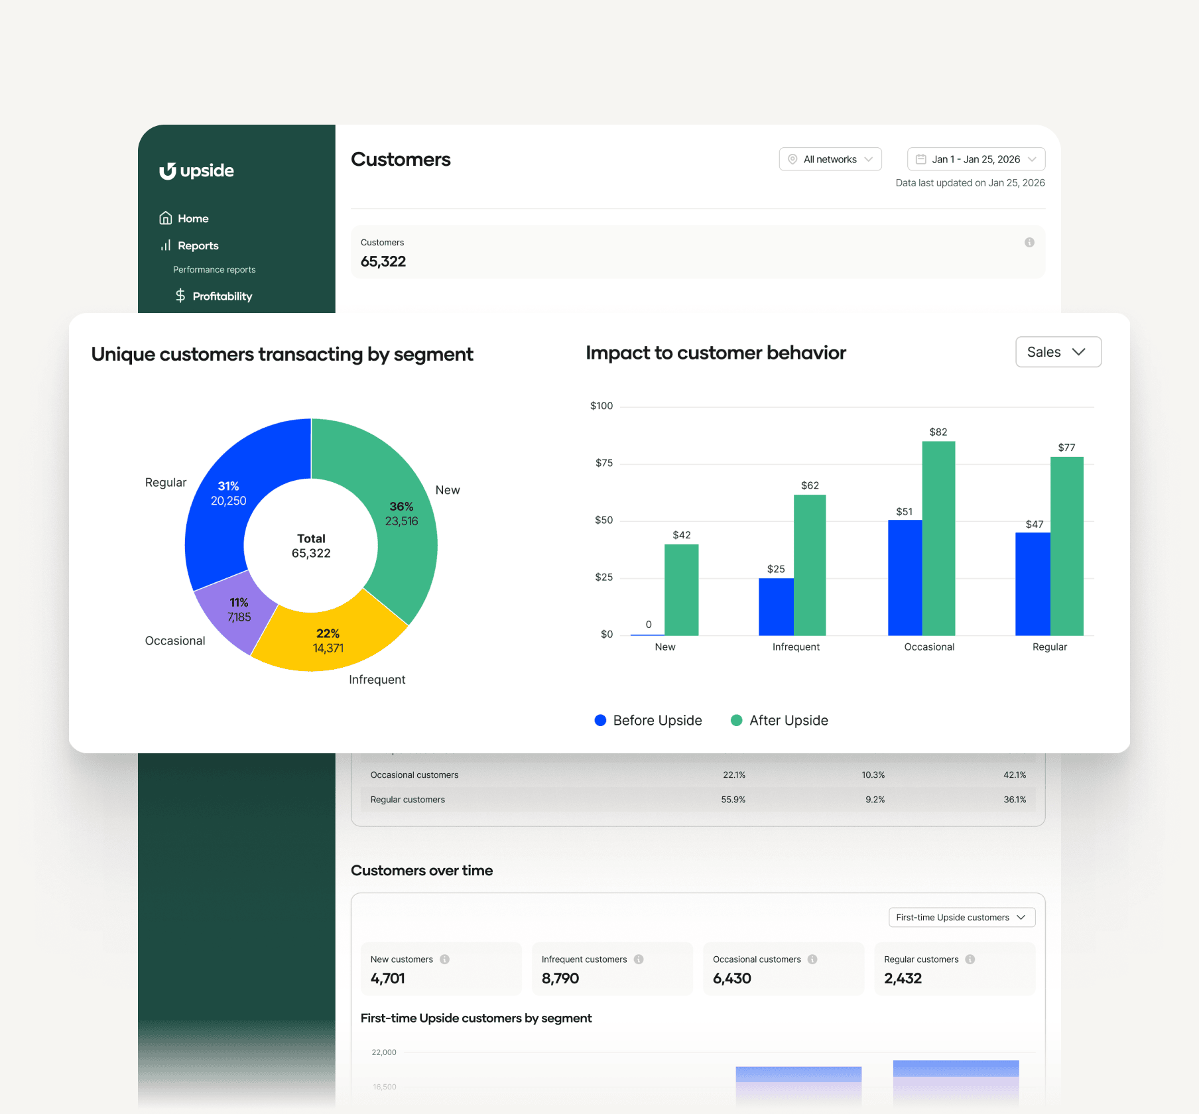1199x1114 pixels.
Task: Open the First-time Upside customers dropdown
Action: click(962, 917)
